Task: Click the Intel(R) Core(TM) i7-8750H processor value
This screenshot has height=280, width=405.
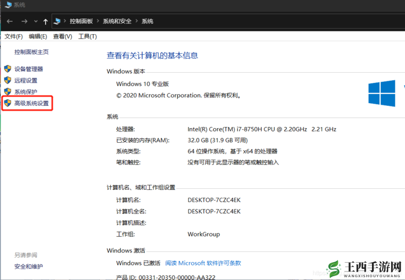Action: [x=262, y=129]
